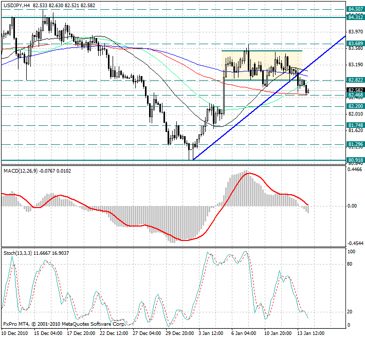Click the 29 Dec 20:00 time label
Viewport: 365px width, 337px height.
(180, 333)
